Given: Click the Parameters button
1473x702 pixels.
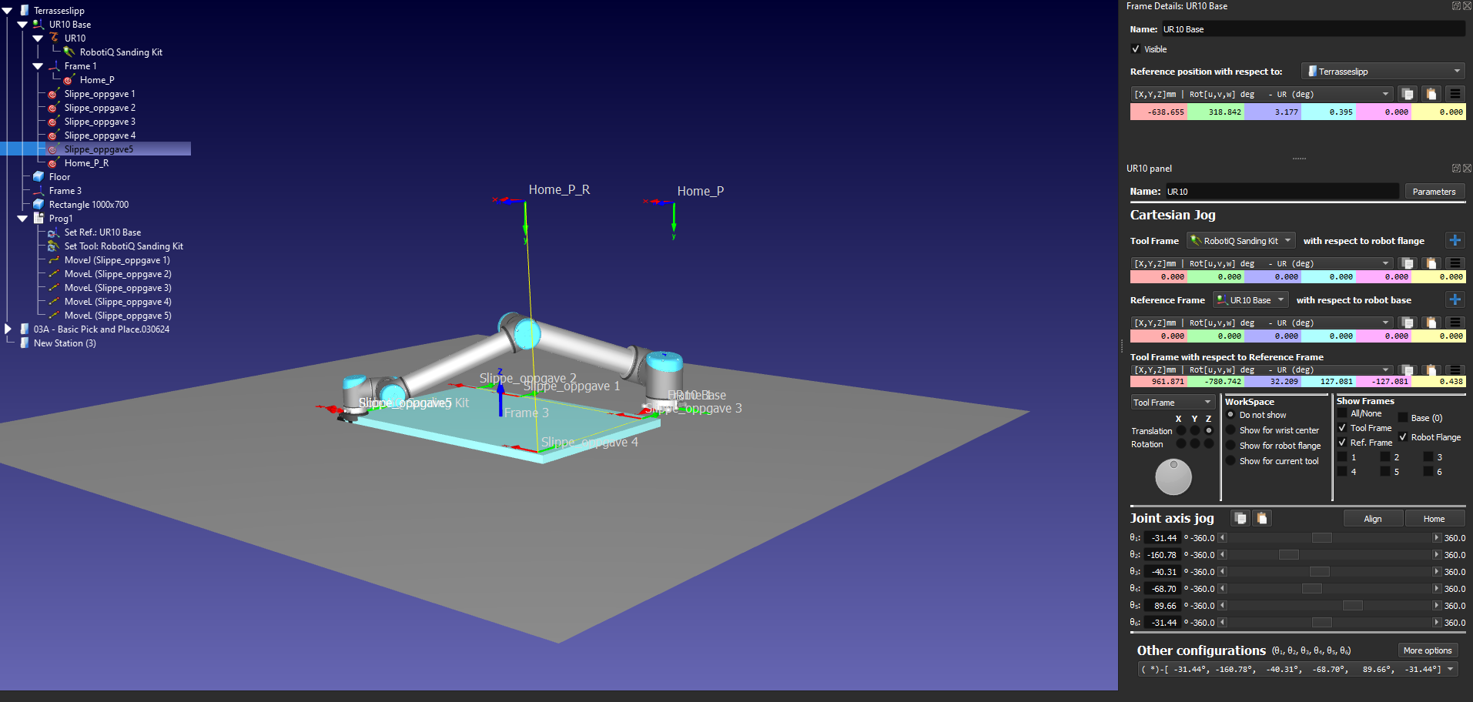Looking at the screenshot, I should tap(1434, 192).
